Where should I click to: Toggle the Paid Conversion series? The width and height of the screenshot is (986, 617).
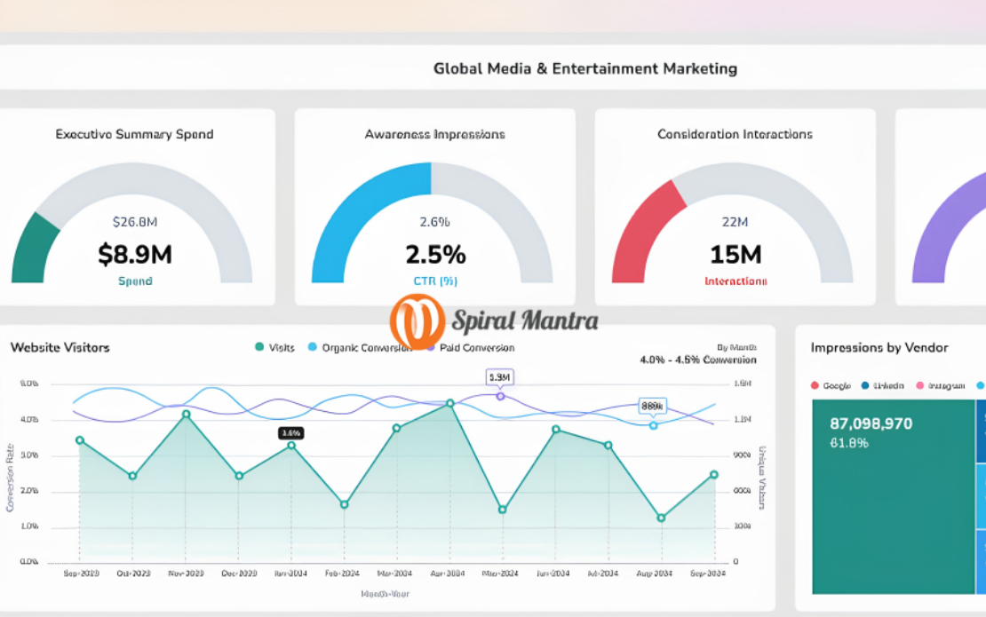click(432, 347)
